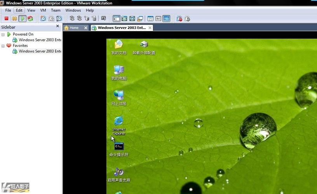Select the Internet Explorer desktop icon
The height and width of the screenshot is (194, 317).
[x=118, y=125]
